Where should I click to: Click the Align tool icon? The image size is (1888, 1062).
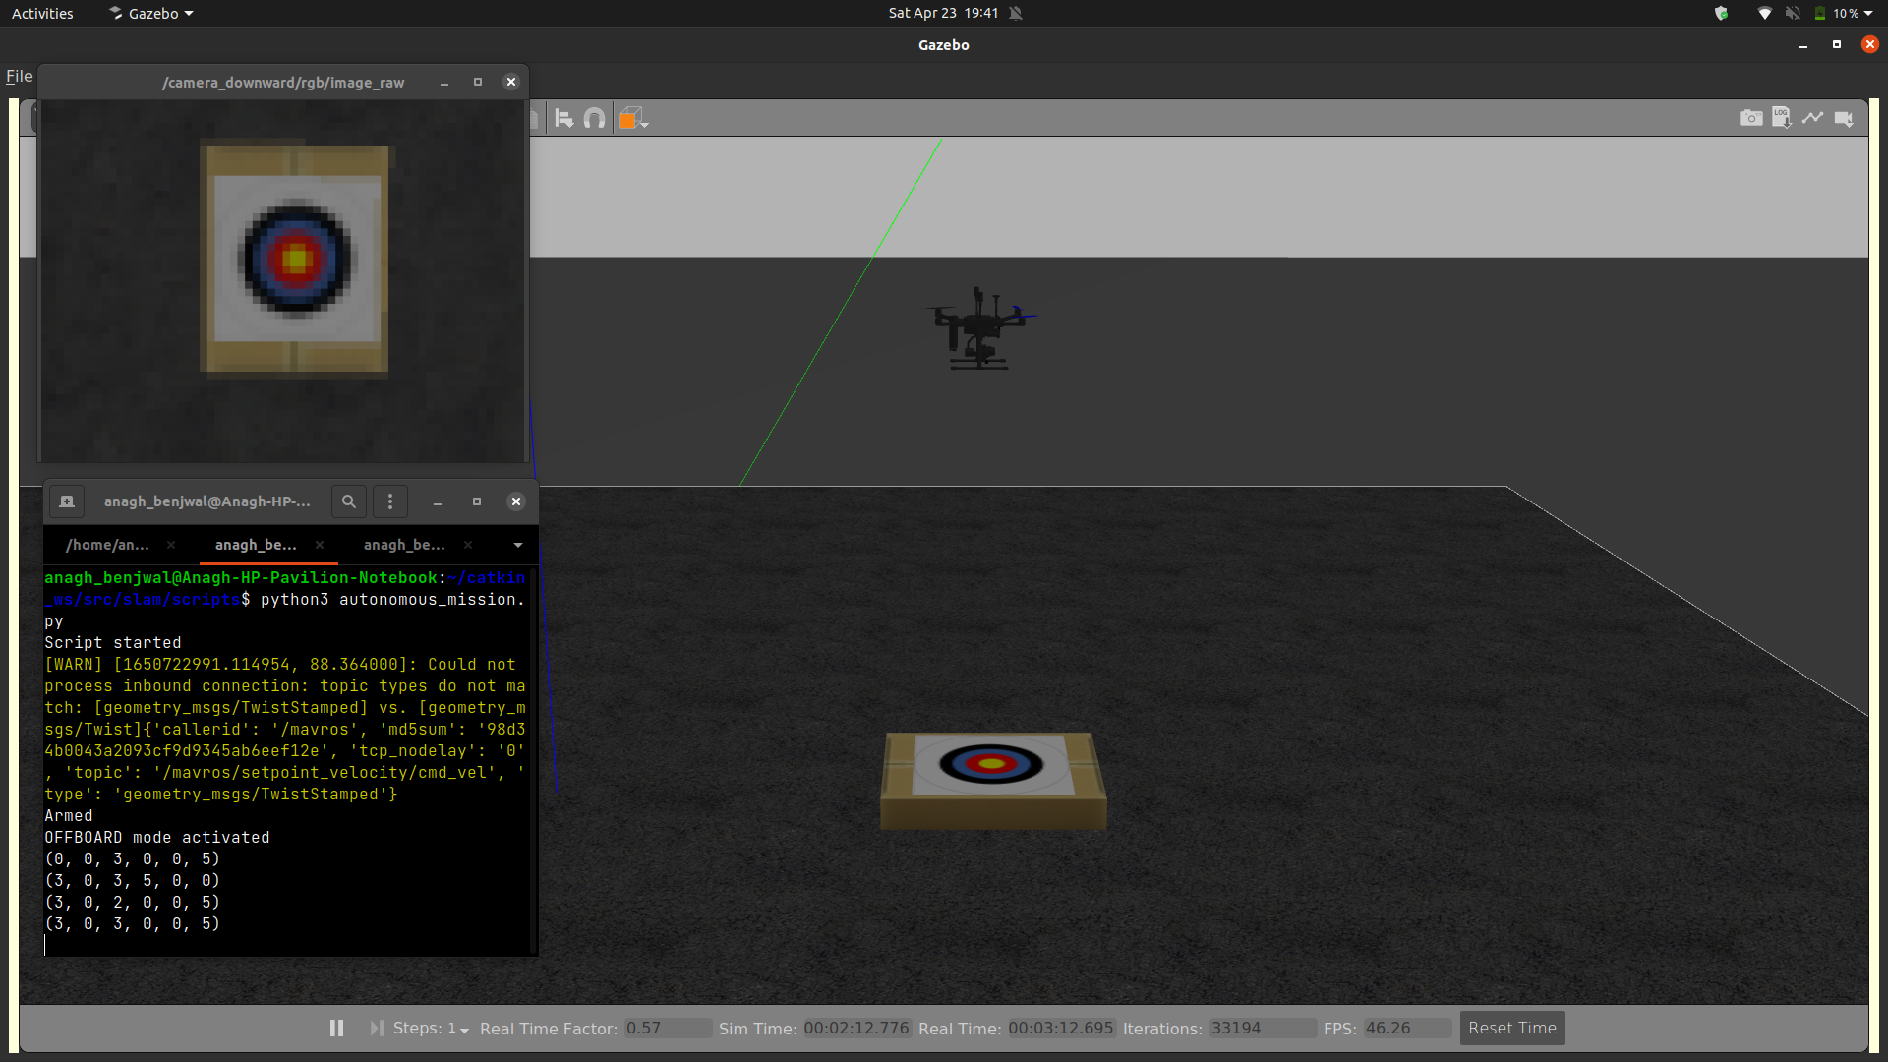pyautogui.click(x=564, y=119)
